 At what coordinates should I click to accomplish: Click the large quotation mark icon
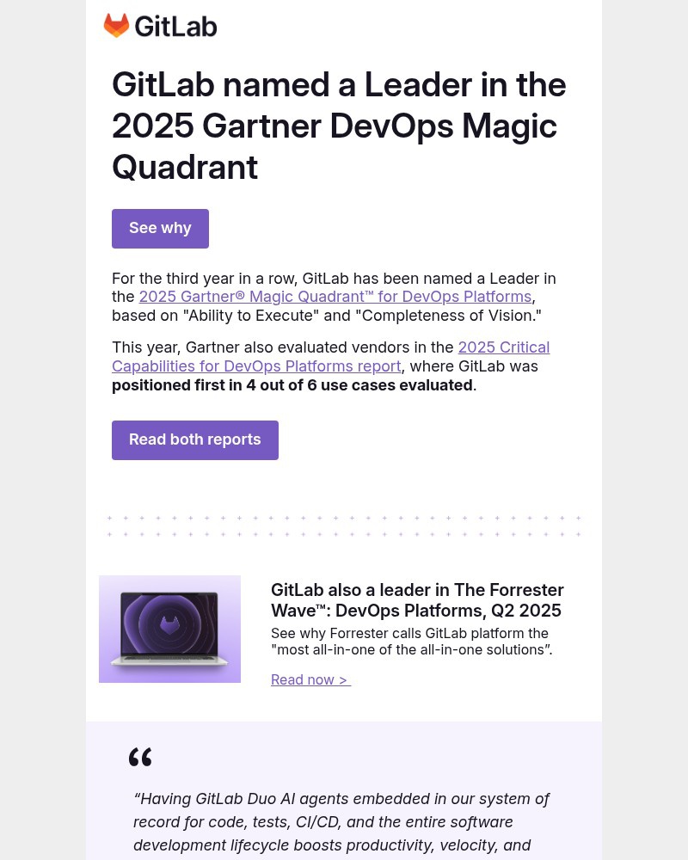tap(140, 758)
